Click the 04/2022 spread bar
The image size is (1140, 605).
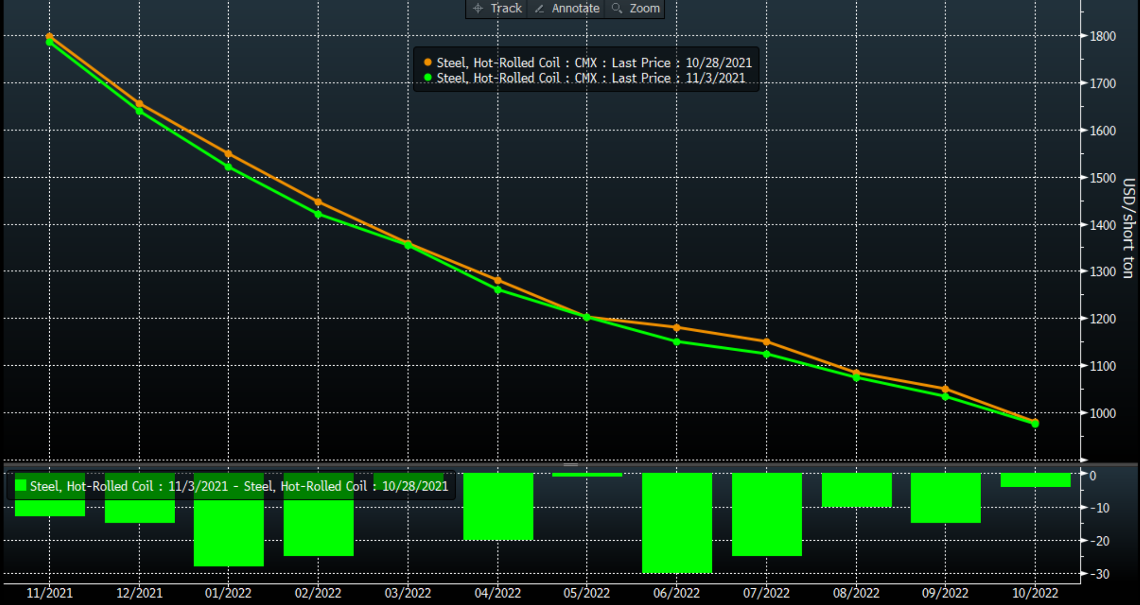pyautogui.click(x=498, y=506)
